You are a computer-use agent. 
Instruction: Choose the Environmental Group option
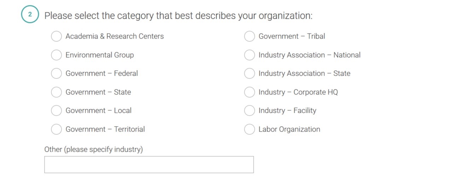[57, 55]
